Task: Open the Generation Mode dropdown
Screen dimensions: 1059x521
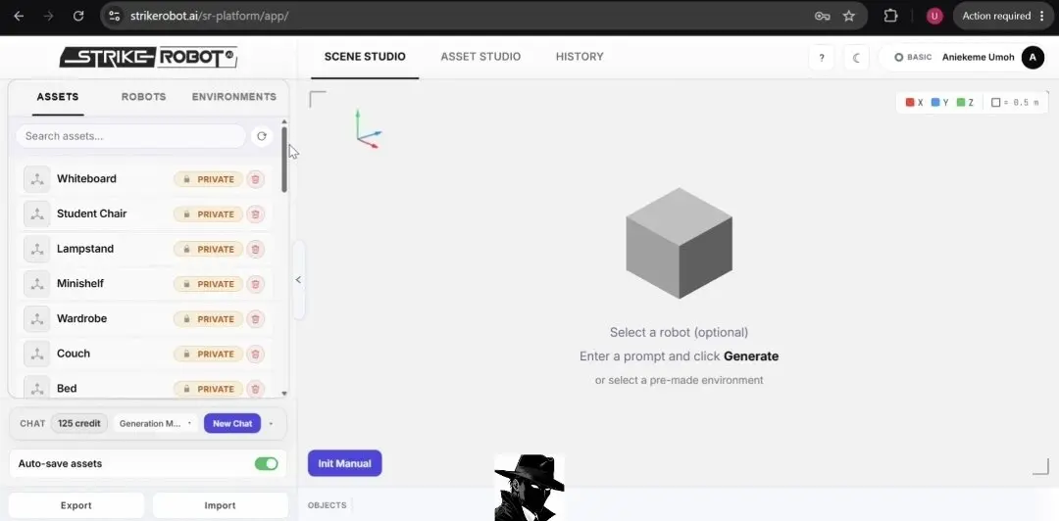Action: point(155,424)
